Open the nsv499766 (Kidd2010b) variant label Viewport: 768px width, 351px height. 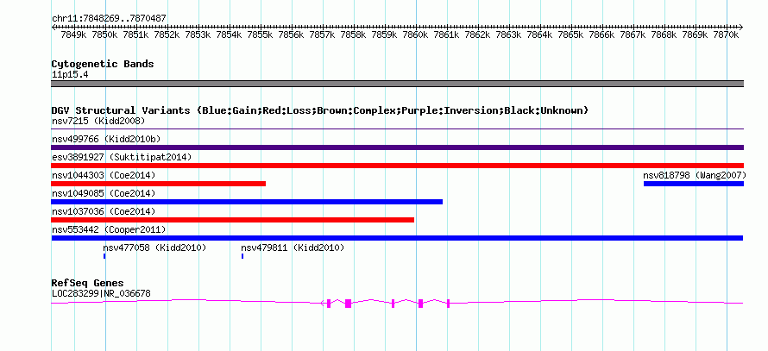(106, 140)
